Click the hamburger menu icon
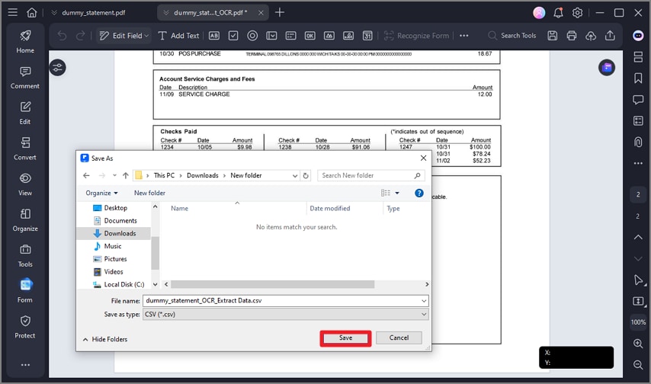The width and height of the screenshot is (651, 384). [13, 12]
